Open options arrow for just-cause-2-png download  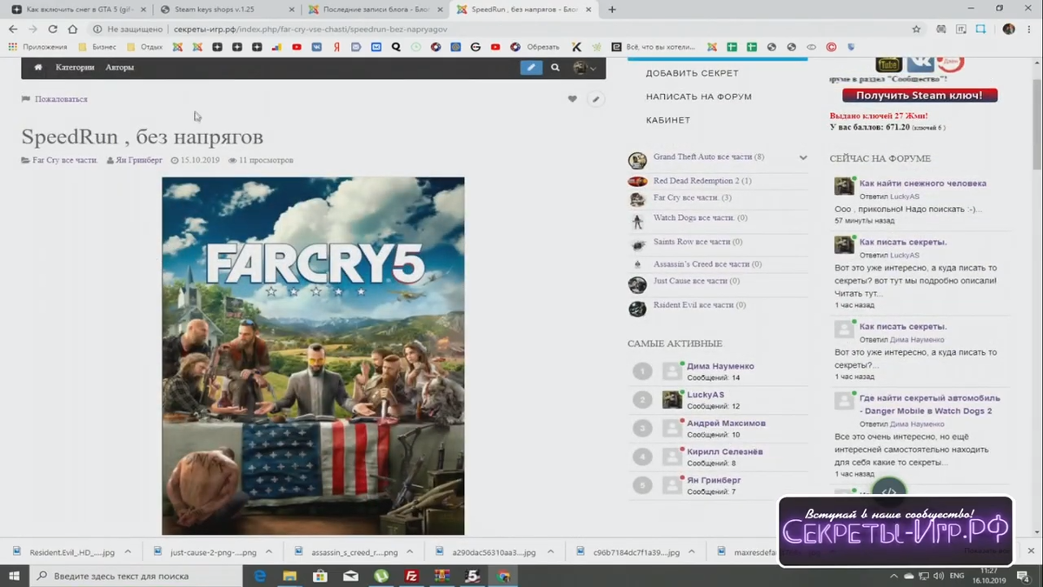(x=269, y=552)
